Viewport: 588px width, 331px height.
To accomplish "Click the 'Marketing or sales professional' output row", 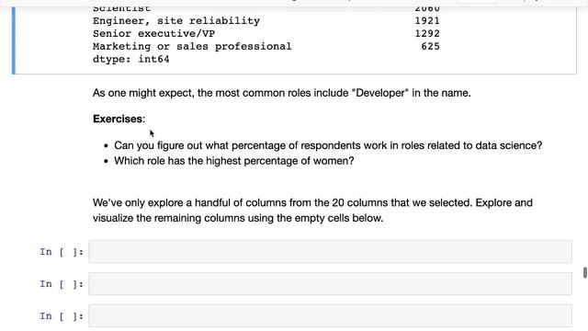I will pyautogui.click(x=266, y=46).
